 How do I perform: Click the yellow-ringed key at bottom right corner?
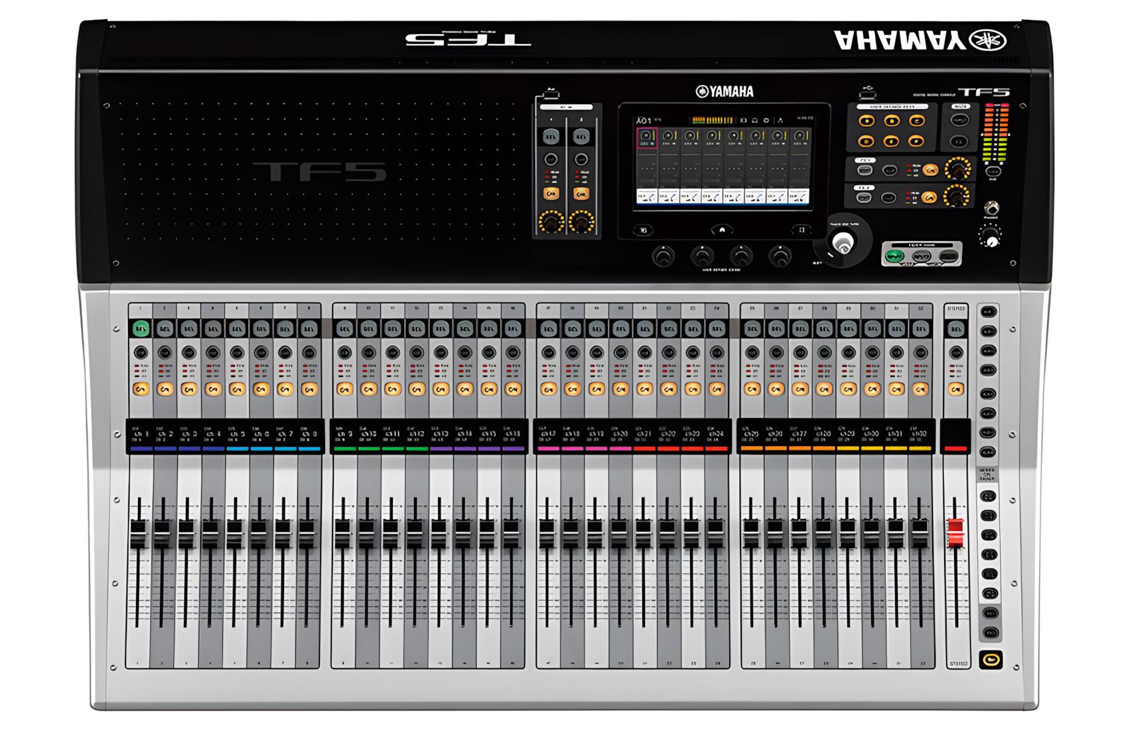click(x=991, y=660)
